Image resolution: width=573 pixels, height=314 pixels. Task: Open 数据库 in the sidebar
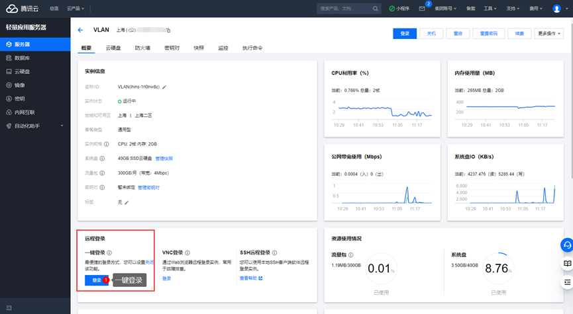pyautogui.click(x=35, y=58)
